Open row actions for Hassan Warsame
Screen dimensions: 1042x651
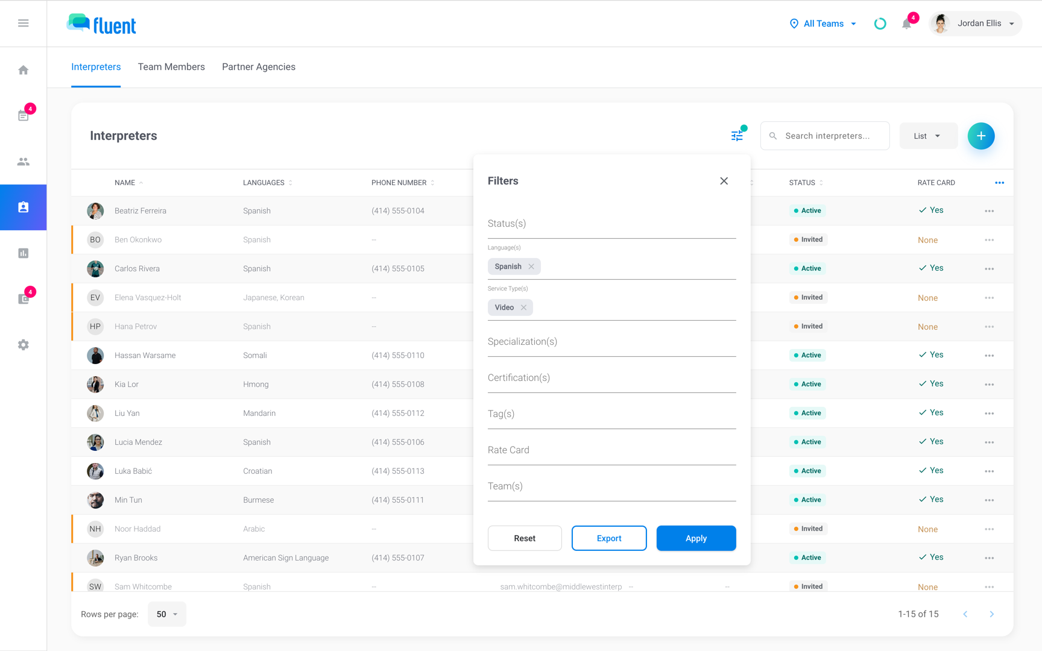point(989,356)
